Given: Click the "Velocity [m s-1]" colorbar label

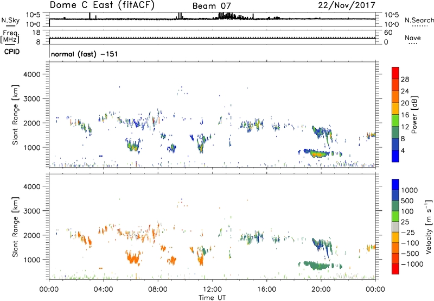Looking at the screenshot, I should pyautogui.click(x=429, y=227).
